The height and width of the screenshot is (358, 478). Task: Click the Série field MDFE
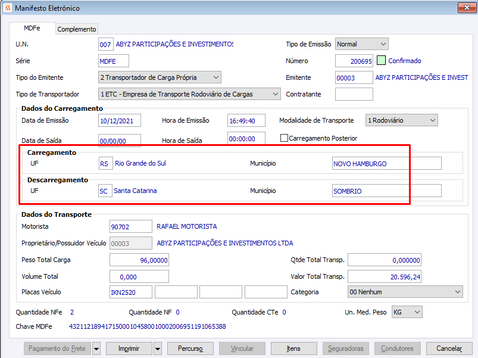[114, 61]
